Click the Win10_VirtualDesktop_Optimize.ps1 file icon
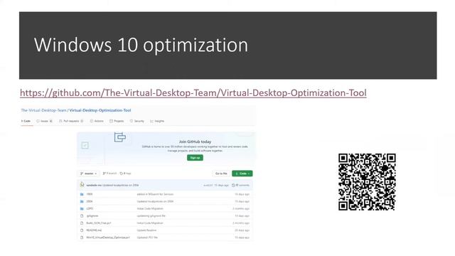455x256 pixels. coord(82,238)
